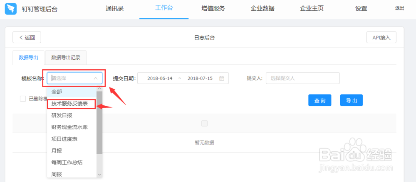This screenshot has height=182, width=416.
Task: Go to 企业数据 section
Action: (x=262, y=8)
